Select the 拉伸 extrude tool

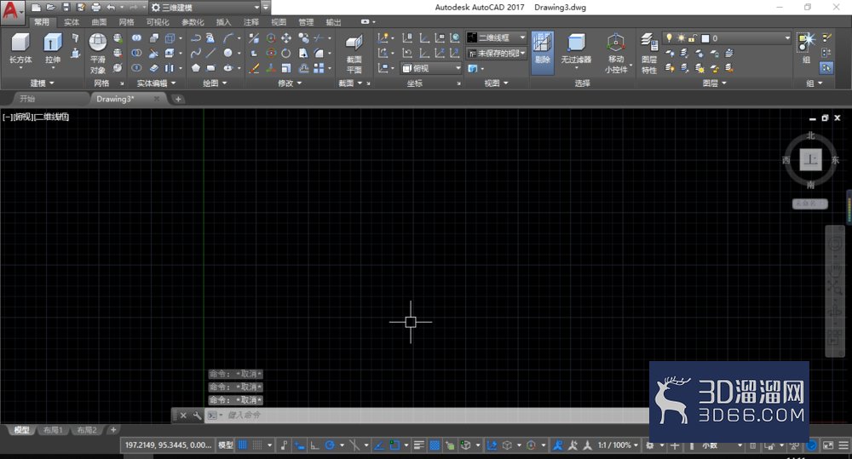[53, 49]
